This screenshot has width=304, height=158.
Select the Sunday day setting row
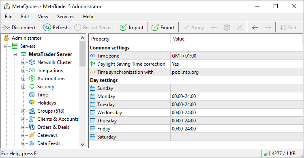pos(196,88)
